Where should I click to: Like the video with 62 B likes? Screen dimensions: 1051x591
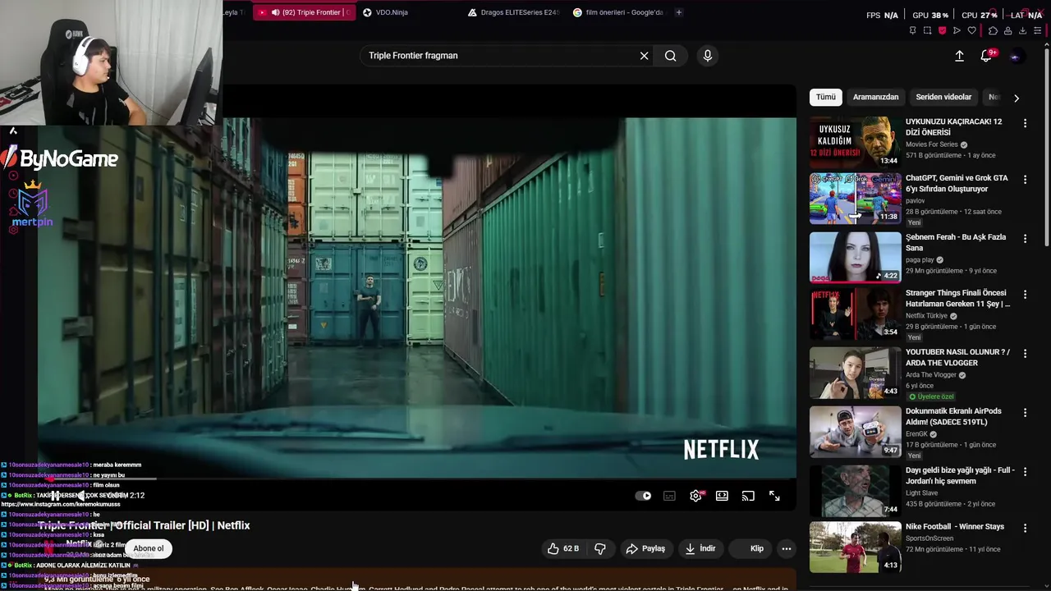pos(563,548)
